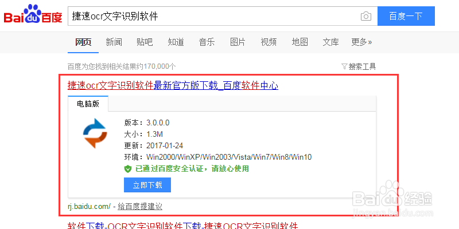The height and width of the screenshot is (229, 459).
Task: Open result 捷速ocr文字识别软件最新官方版下载_百度软件中心
Action: click(x=173, y=85)
